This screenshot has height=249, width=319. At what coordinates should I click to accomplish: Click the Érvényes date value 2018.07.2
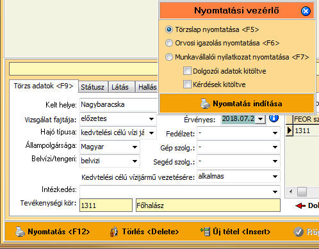pos(238,119)
